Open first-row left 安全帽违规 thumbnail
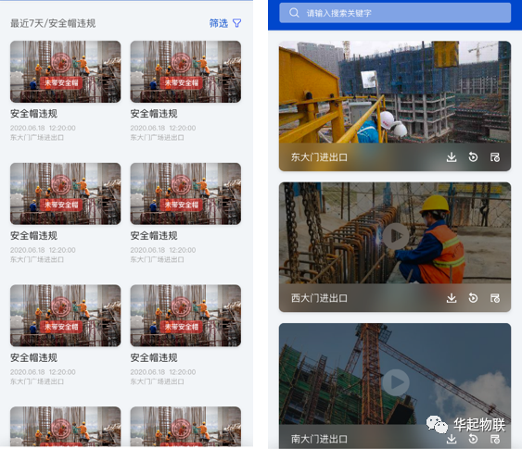 pos(66,71)
